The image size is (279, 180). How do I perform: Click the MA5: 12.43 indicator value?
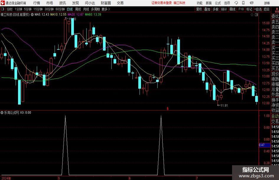(x=42, y=14)
